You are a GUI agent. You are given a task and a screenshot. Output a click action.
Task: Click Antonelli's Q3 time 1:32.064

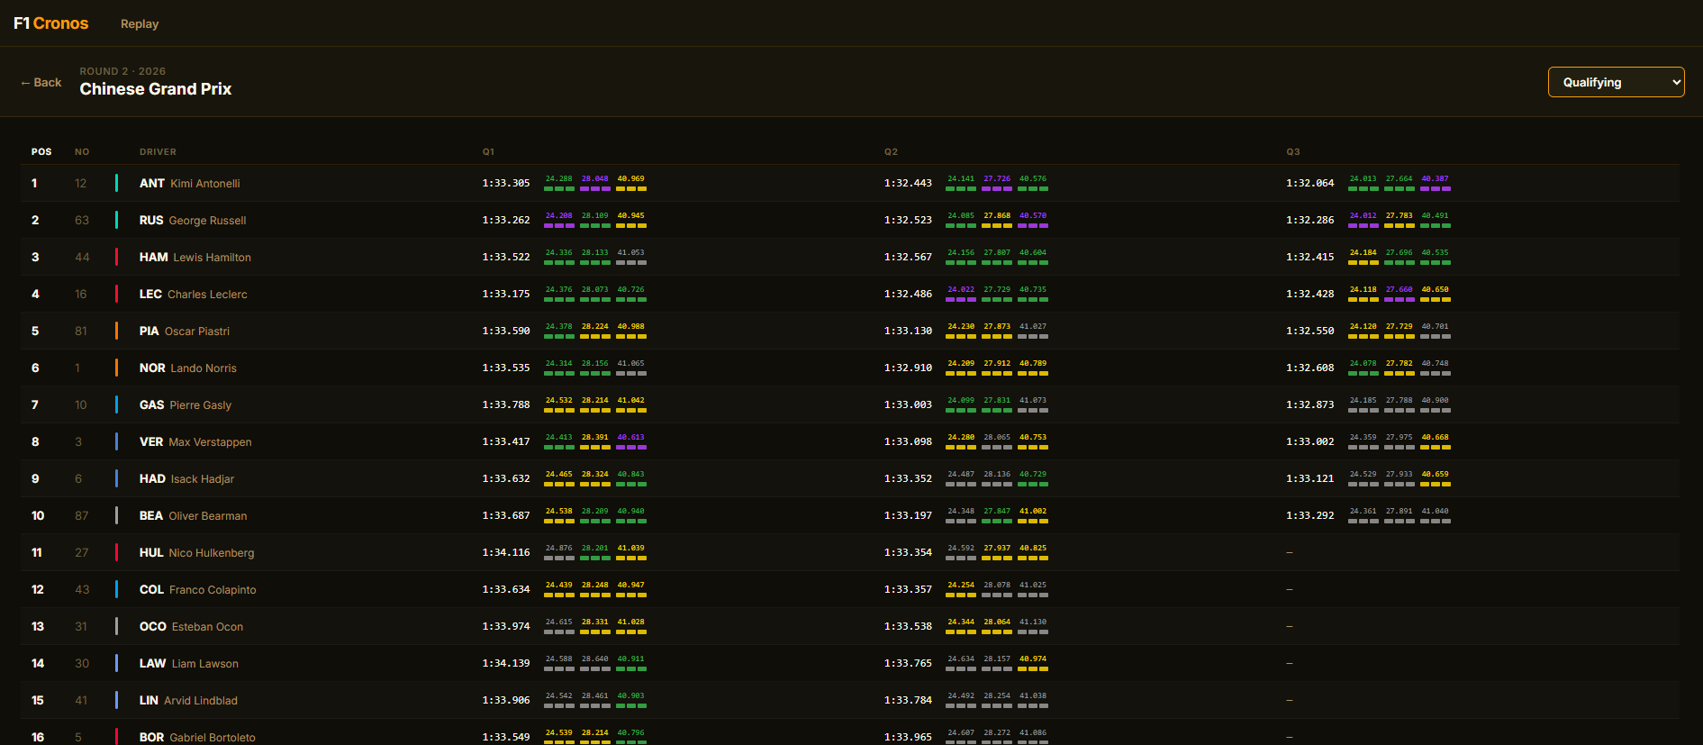pos(1309,183)
